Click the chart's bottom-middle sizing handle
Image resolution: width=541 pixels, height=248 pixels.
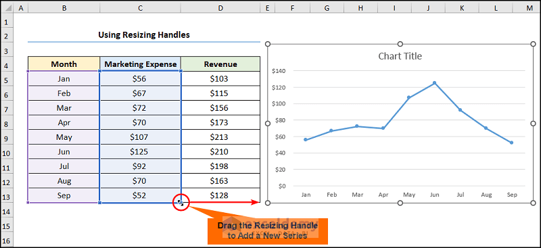[x=400, y=203]
